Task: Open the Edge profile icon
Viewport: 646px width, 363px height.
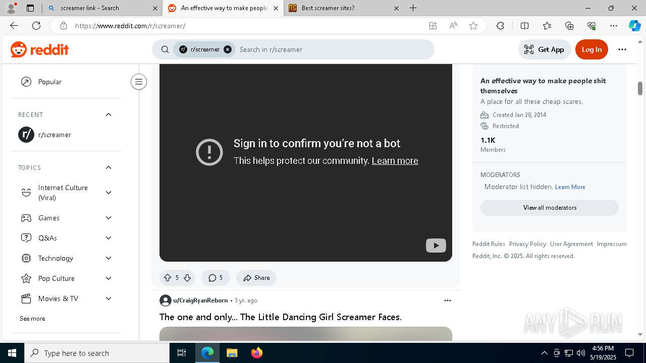Action: [x=11, y=8]
